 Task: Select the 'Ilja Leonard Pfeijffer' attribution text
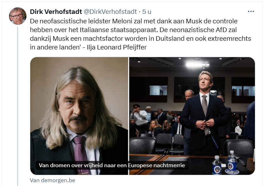pos(117,47)
